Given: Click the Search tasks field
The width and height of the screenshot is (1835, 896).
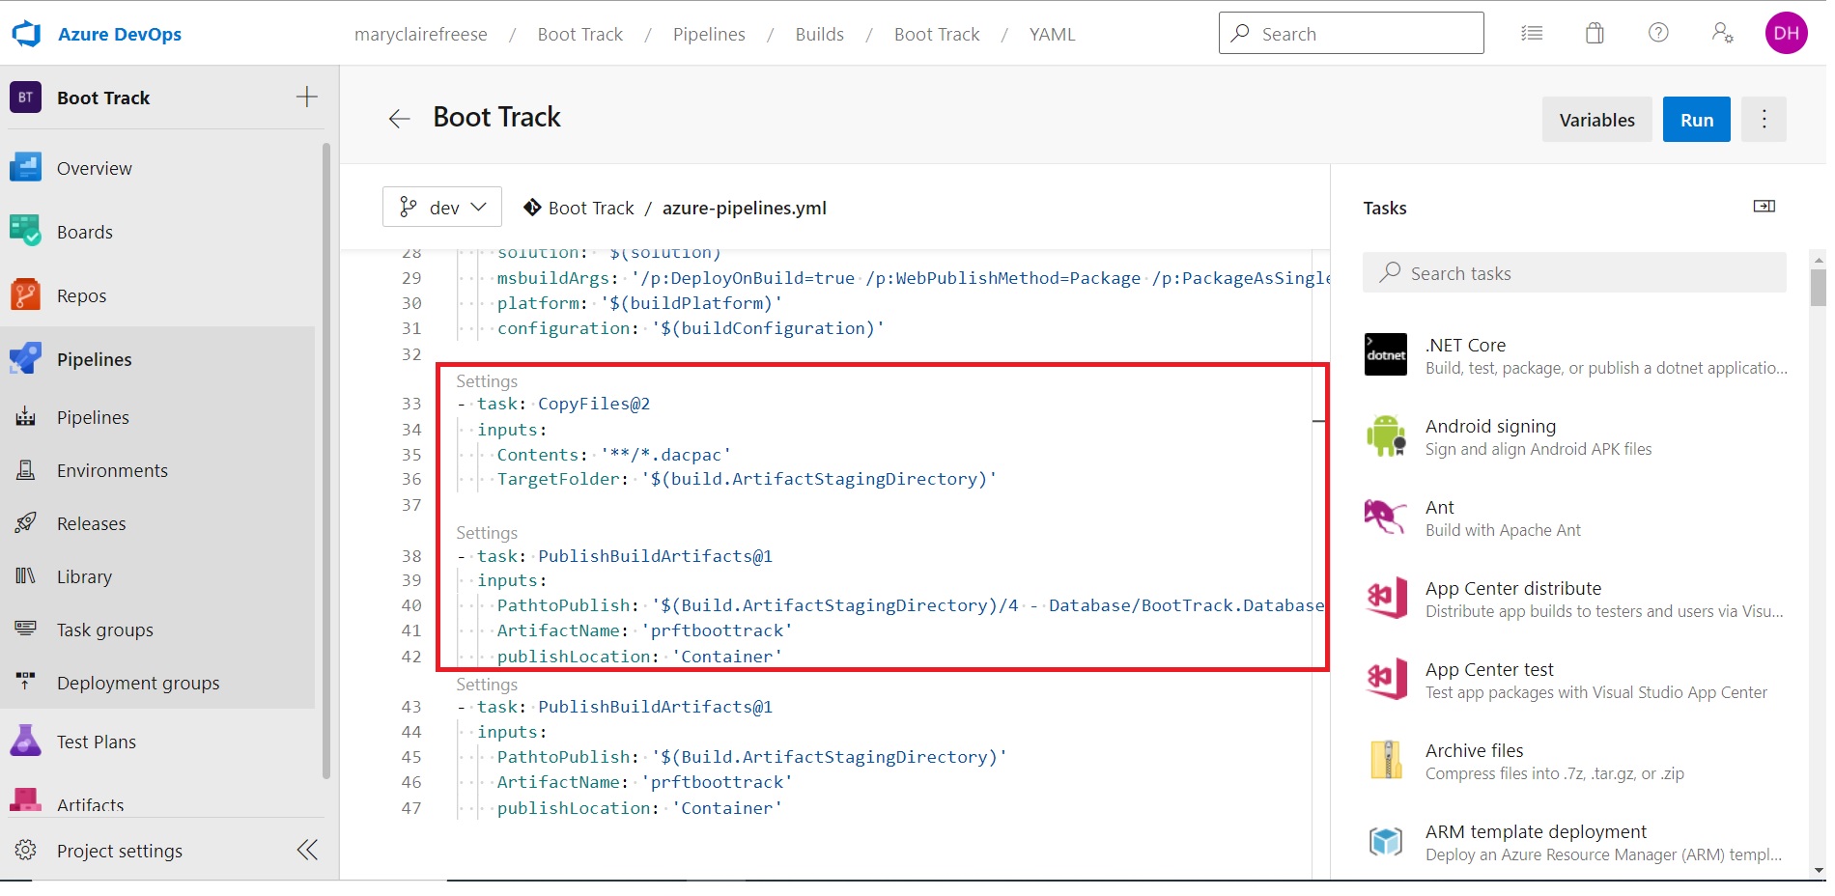Looking at the screenshot, I should [x=1574, y=272].
